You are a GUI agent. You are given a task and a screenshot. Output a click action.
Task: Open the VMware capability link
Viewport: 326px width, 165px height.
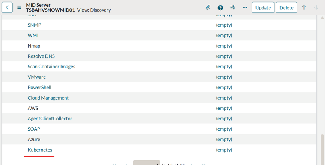pos(36,77)
